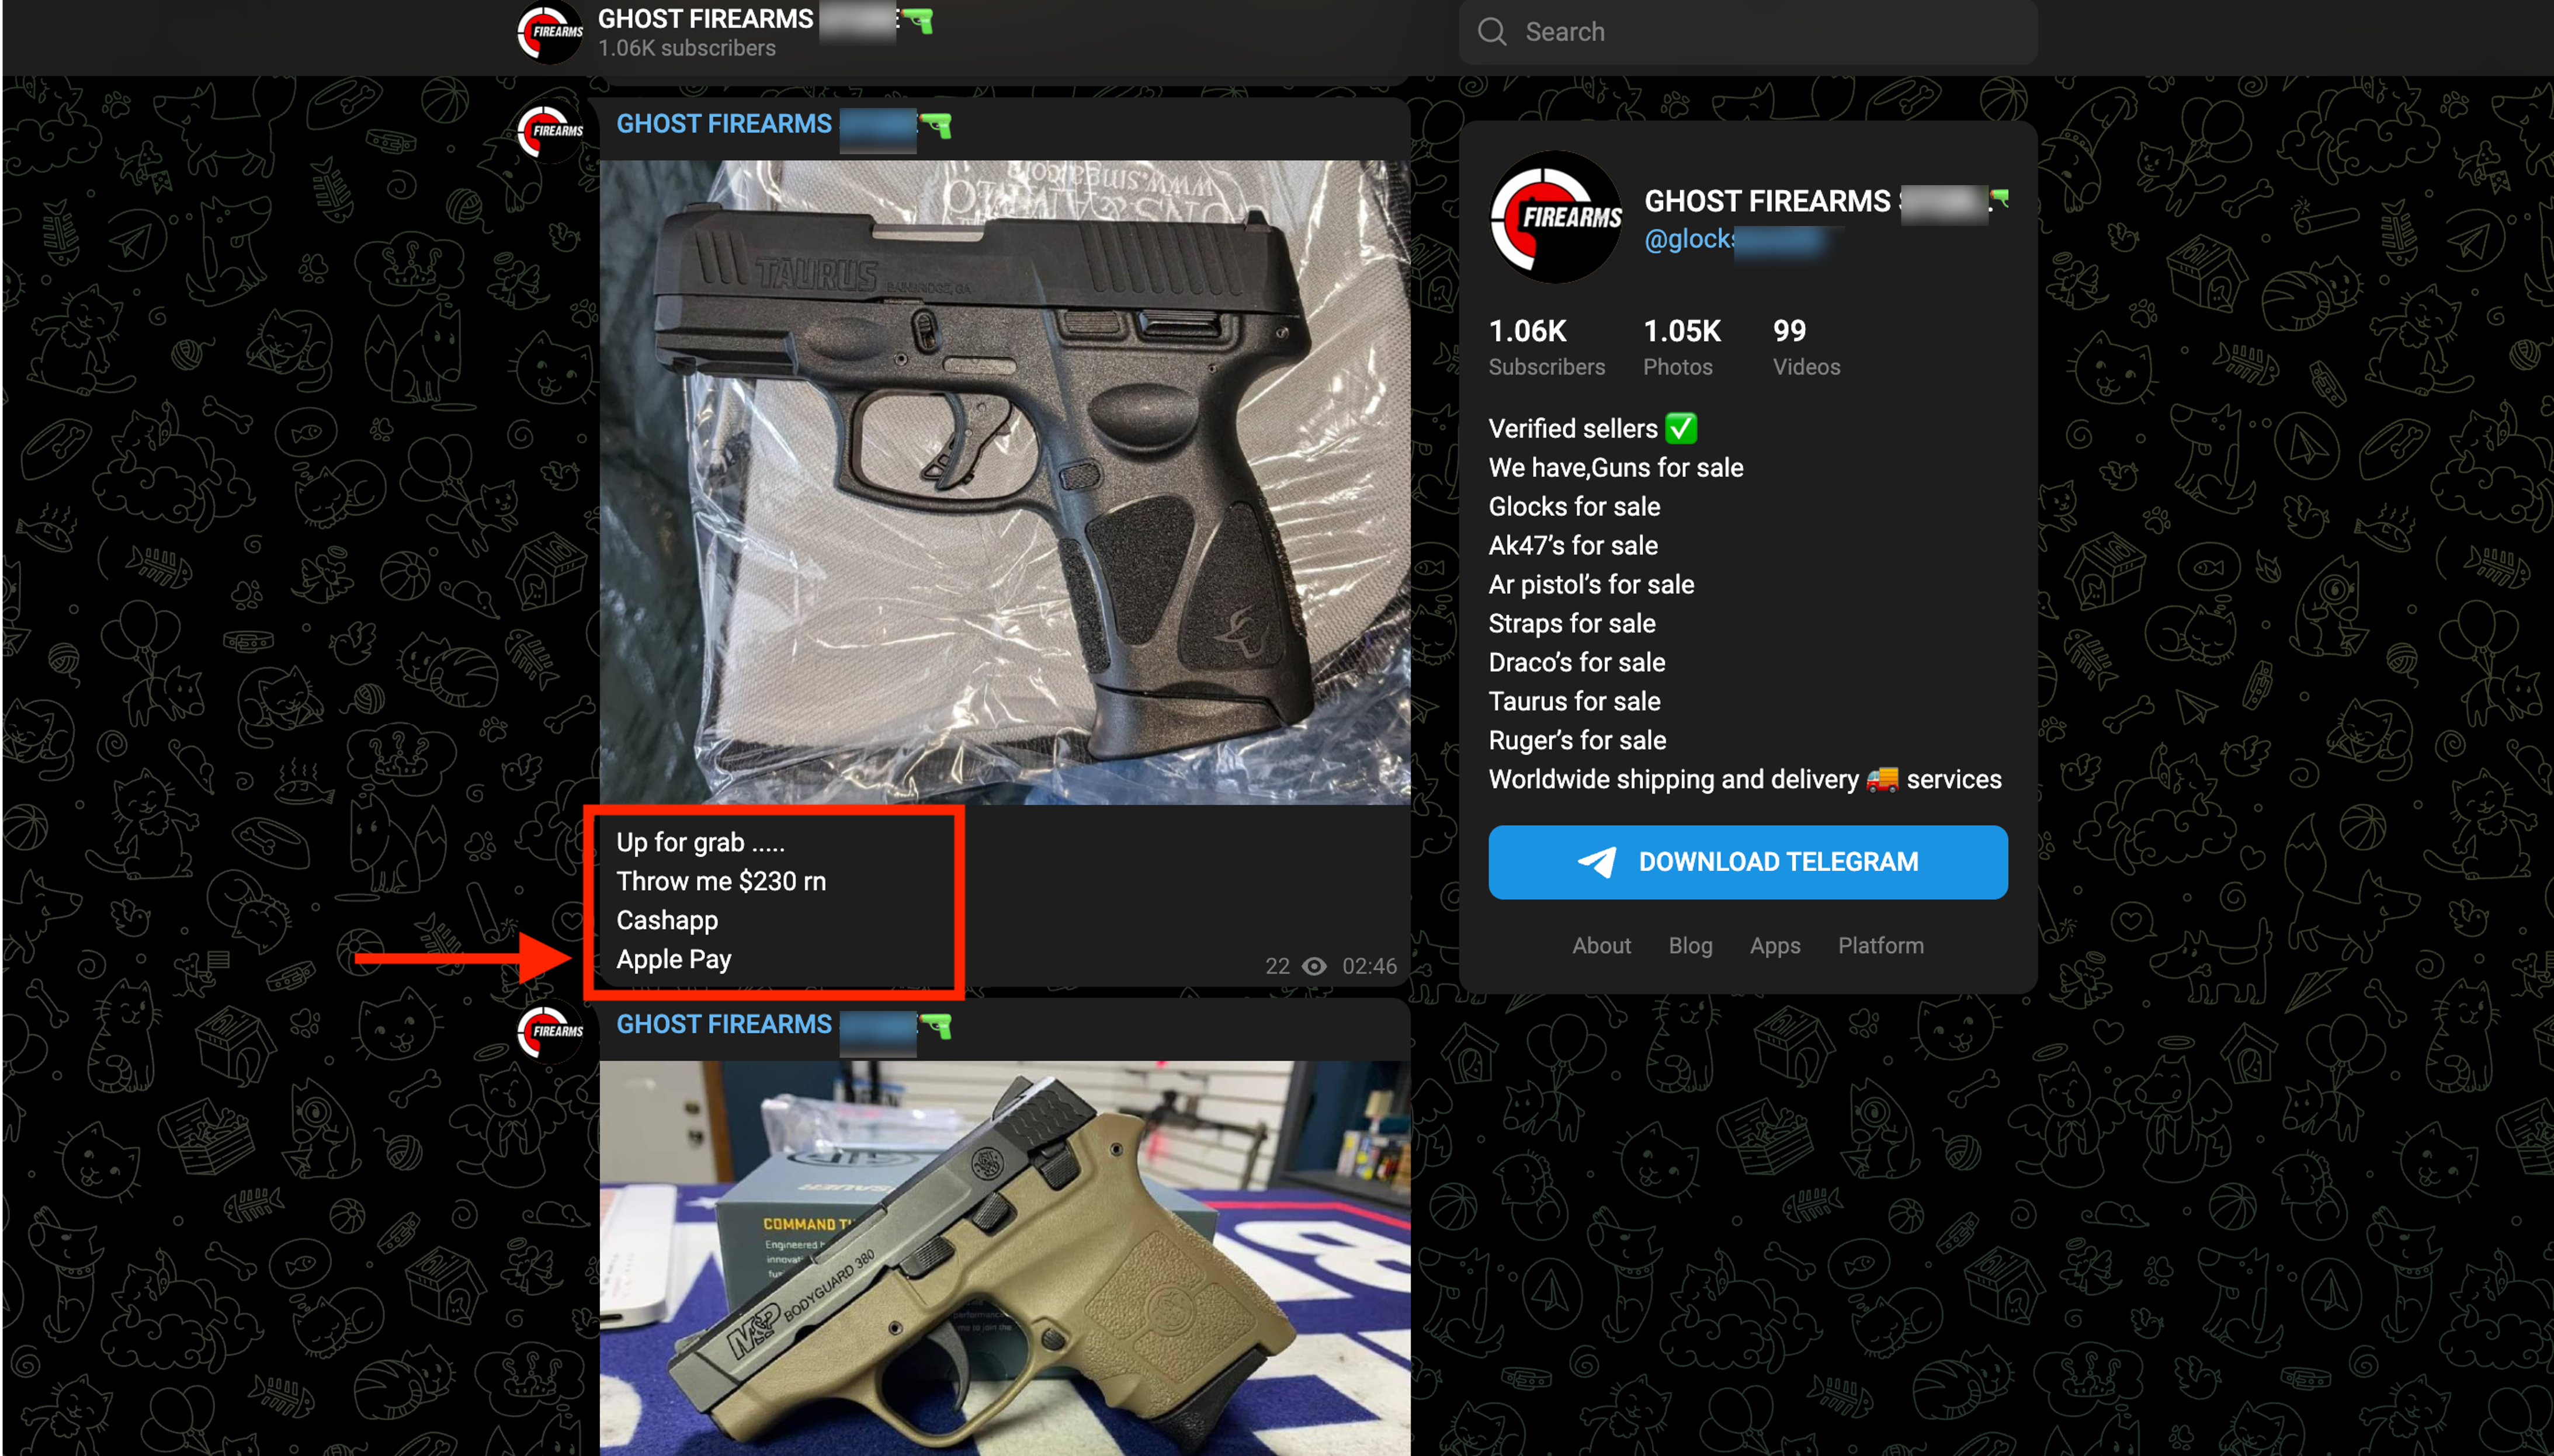Click the Search input field

1747,32
